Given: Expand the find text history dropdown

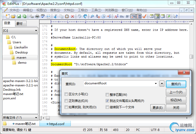Looking at the screenshot, I should tap(156, 84).
